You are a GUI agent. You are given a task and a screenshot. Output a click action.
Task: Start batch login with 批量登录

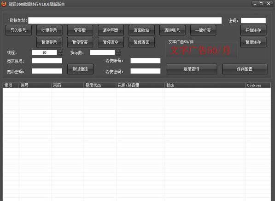click(49, 30)
